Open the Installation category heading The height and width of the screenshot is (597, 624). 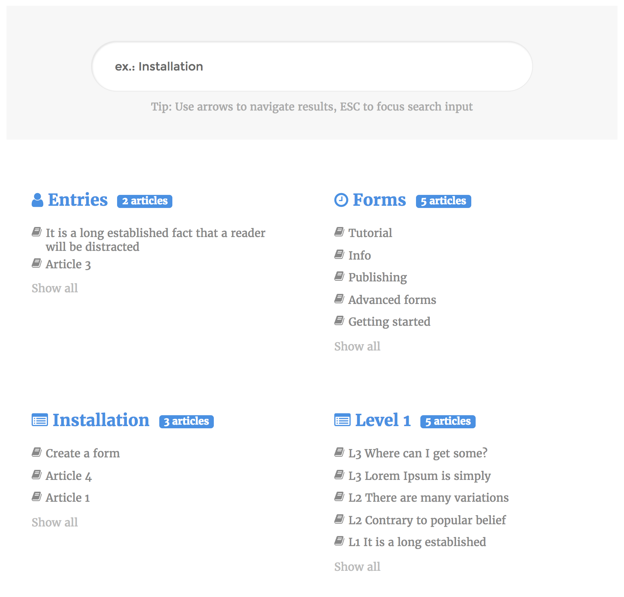[x=101, y=420]
